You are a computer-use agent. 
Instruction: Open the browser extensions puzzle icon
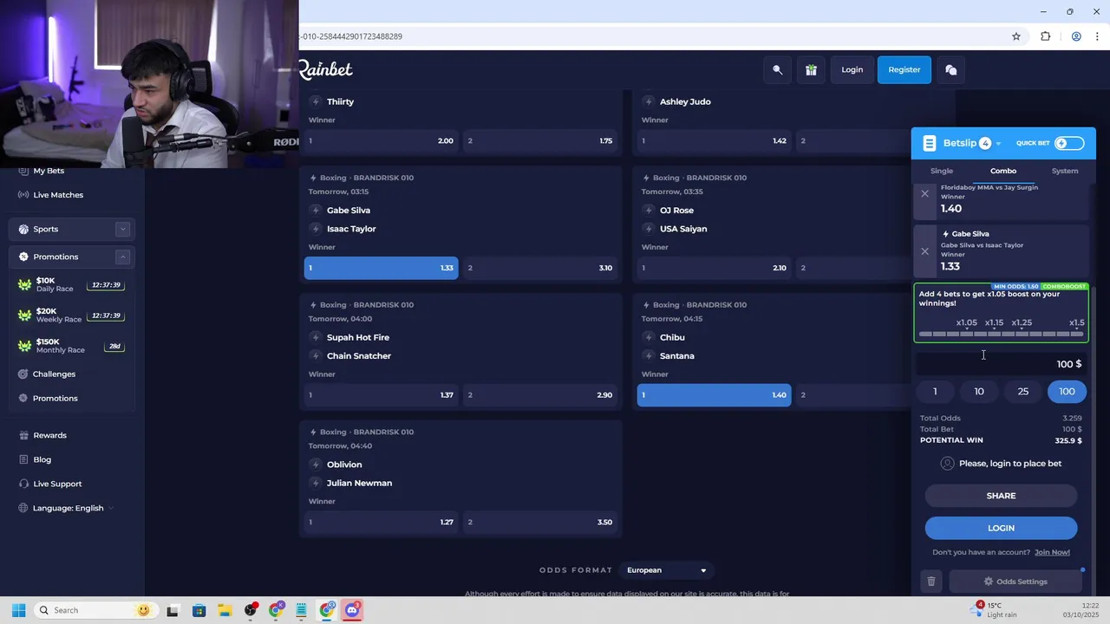point(1045,36)
